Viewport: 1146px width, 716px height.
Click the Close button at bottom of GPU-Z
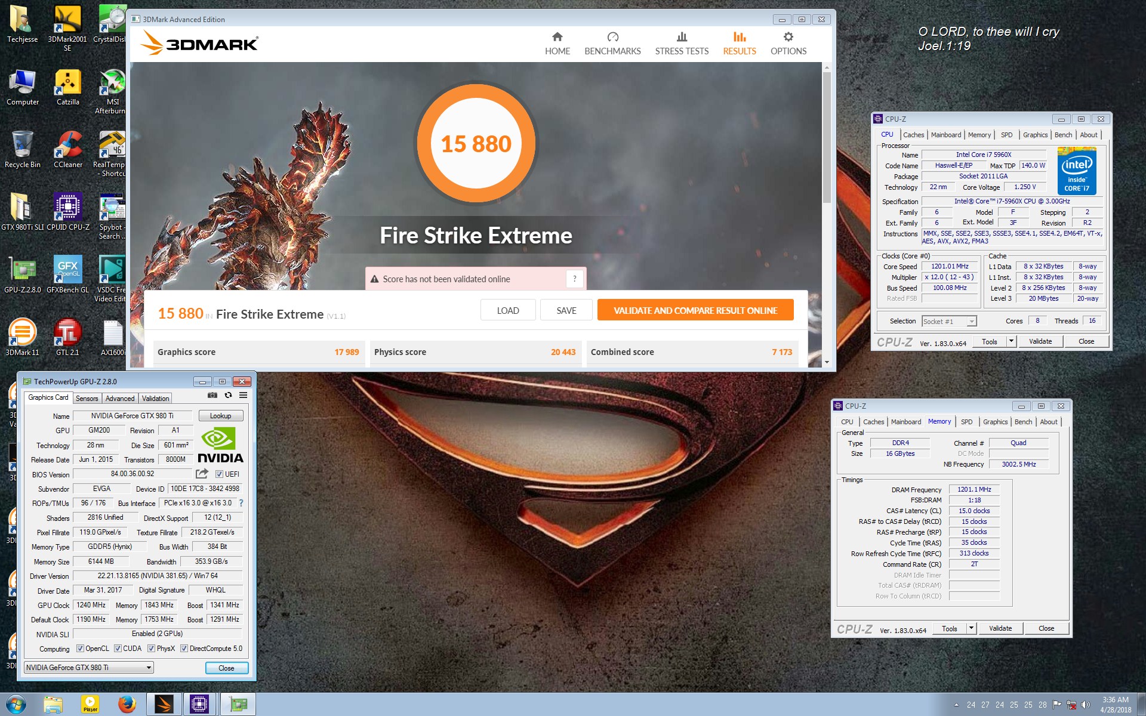(226, 668)
